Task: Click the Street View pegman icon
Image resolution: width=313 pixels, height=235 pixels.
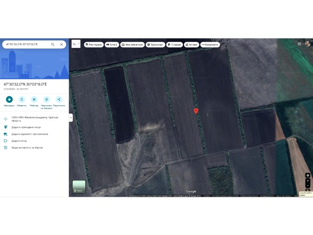Action: [x=308, y=190]
